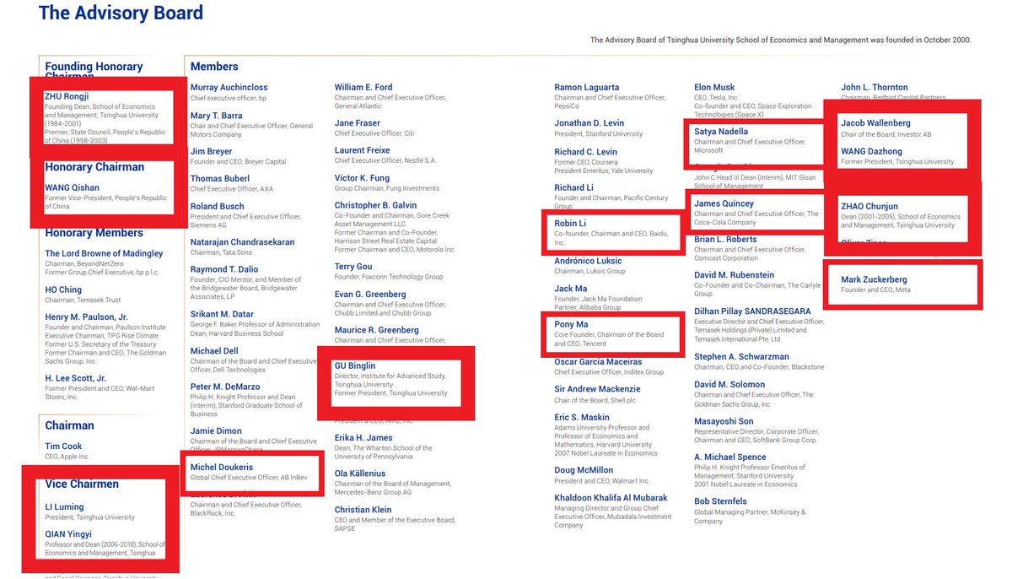Select John L. Thornton
Image resolution: width=1012 pixels, height=579 pixels.
click(875, 87)
